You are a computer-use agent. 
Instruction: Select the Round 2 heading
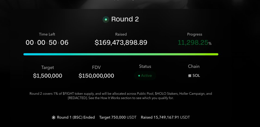coord(125,19)
